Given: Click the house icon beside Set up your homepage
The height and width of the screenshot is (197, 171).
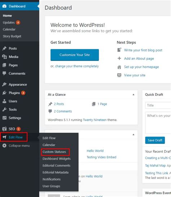Looking at the screenshot, I should [x=119, y=67].
